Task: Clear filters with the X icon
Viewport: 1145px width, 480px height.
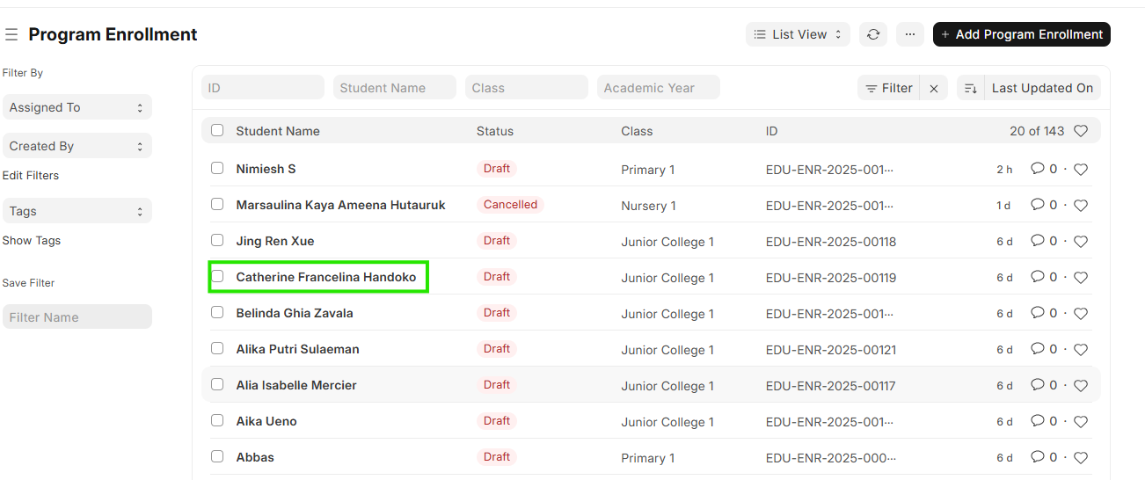Action: [934, 88]
